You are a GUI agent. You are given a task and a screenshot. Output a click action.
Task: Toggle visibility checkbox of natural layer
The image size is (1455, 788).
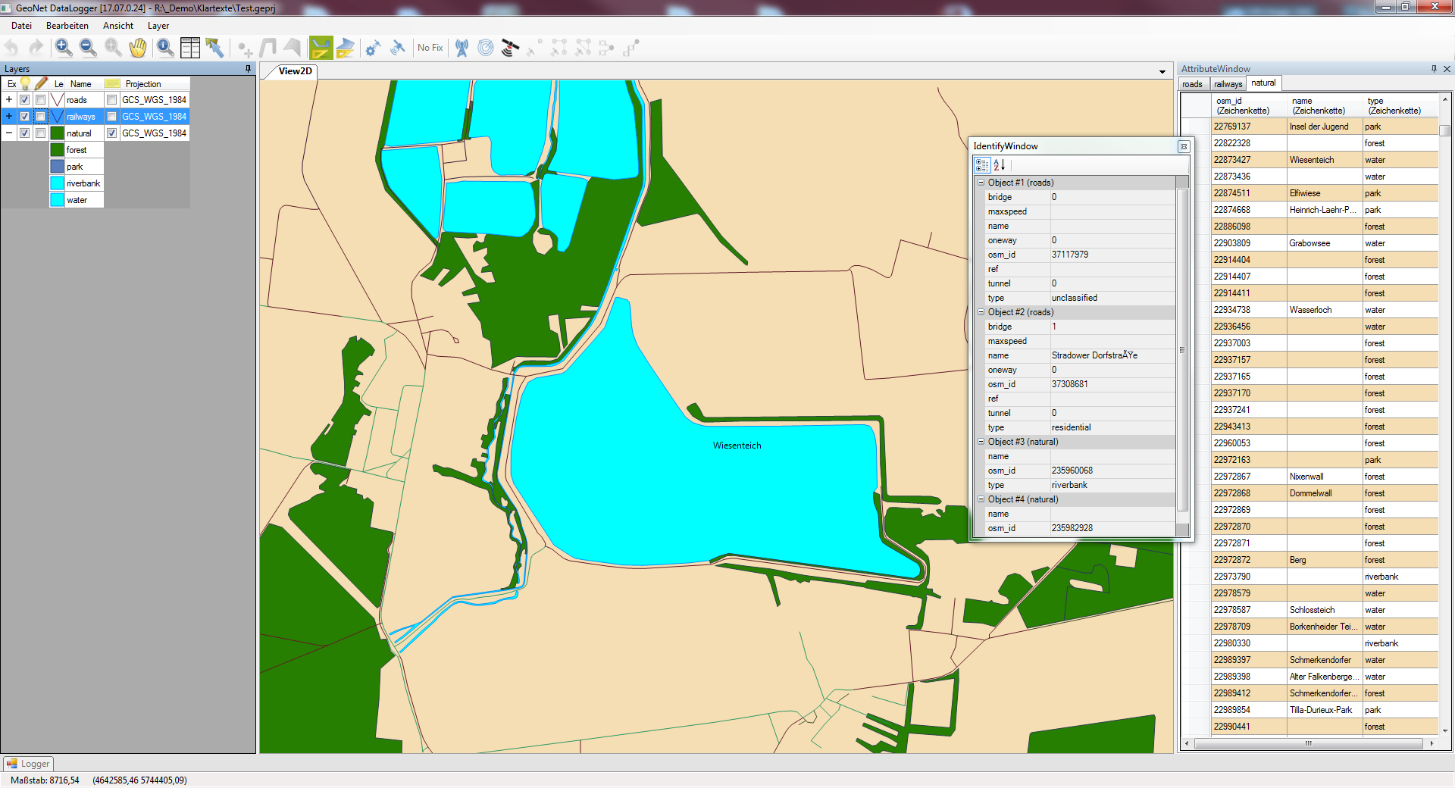point(24,133)
